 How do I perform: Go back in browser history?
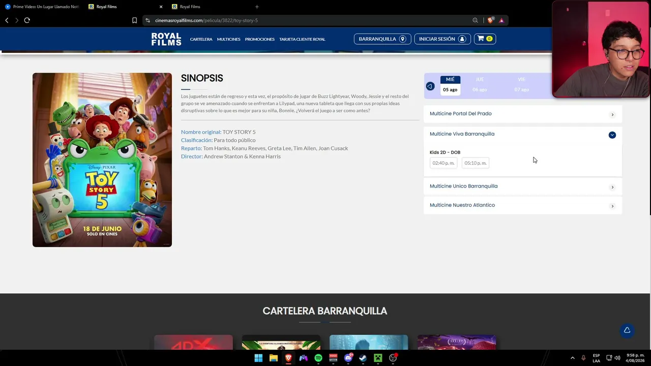point(7,20)
